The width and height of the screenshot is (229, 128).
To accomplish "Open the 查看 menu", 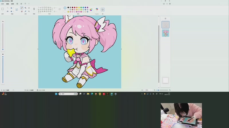I will (x=13, y=4).
